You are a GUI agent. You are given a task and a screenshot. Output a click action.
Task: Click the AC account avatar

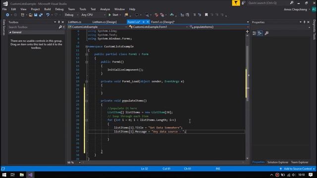(x=314, y=9)
